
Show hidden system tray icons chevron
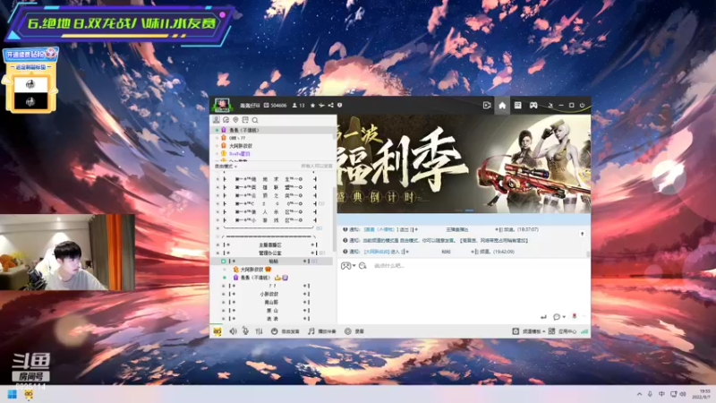point(639,394)
